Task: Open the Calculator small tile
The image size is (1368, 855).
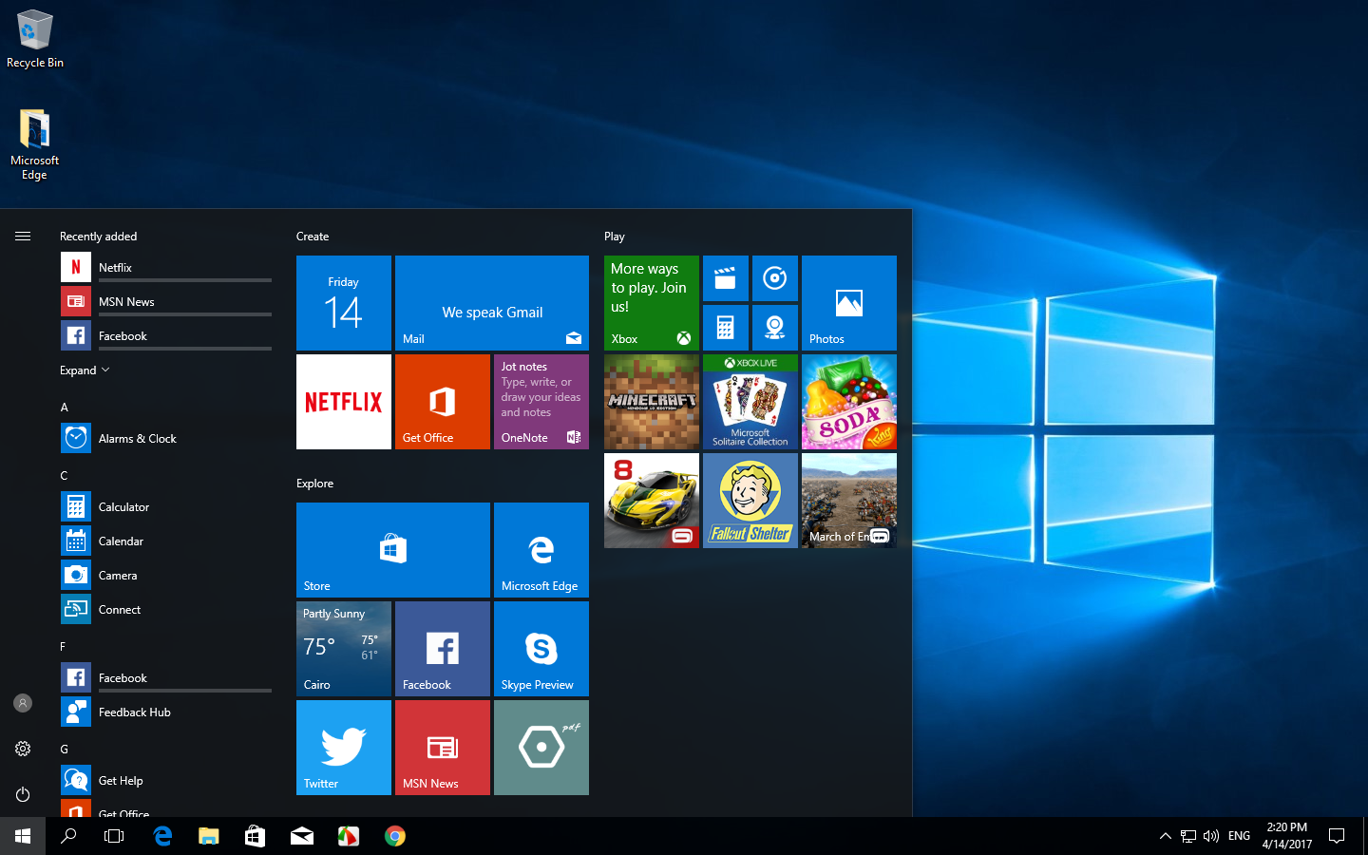Action: tap(726, 328)
